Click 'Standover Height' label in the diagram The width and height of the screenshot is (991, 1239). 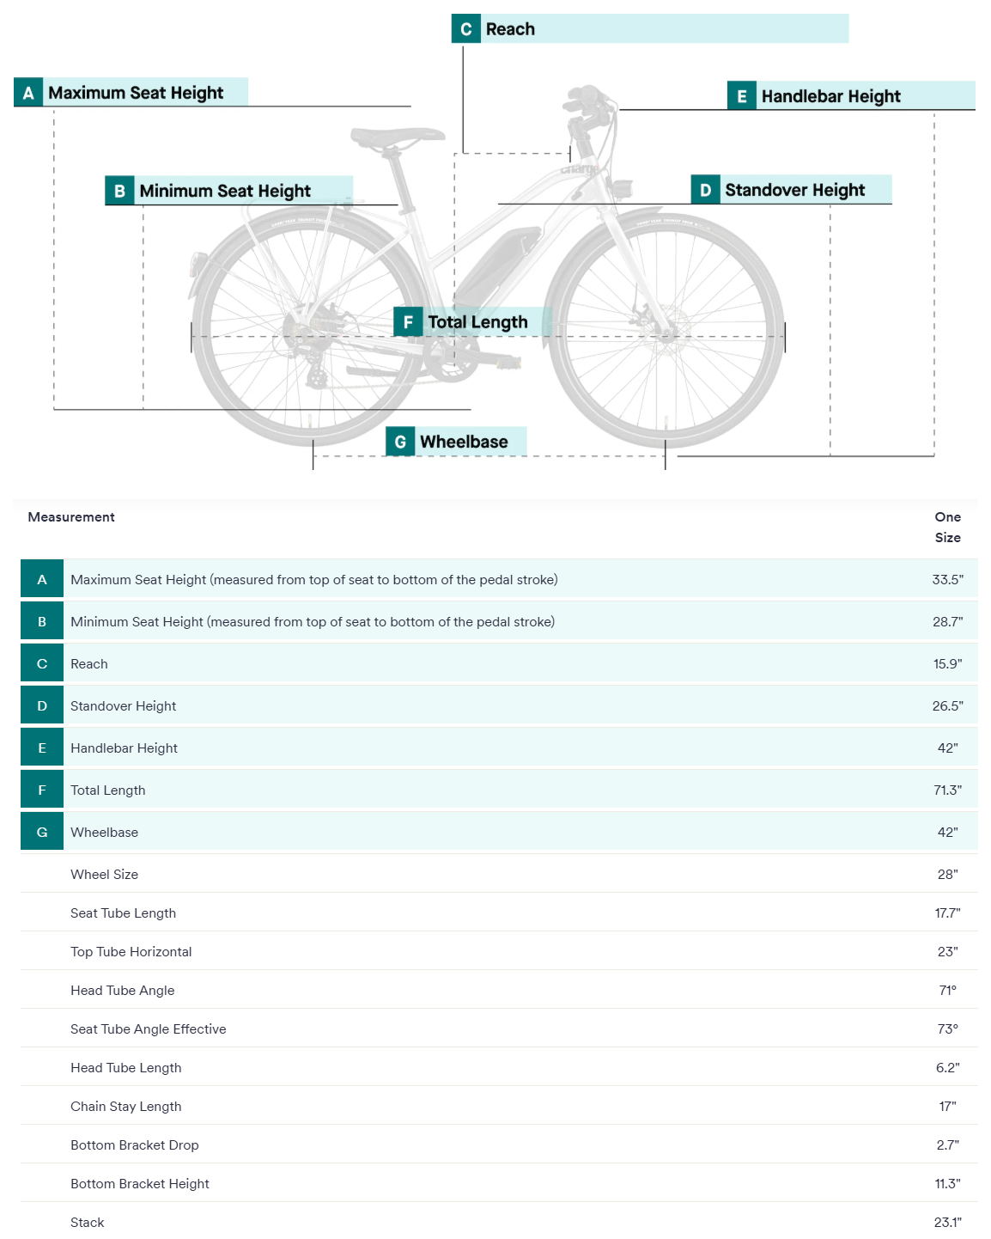[x=795, y=190]
